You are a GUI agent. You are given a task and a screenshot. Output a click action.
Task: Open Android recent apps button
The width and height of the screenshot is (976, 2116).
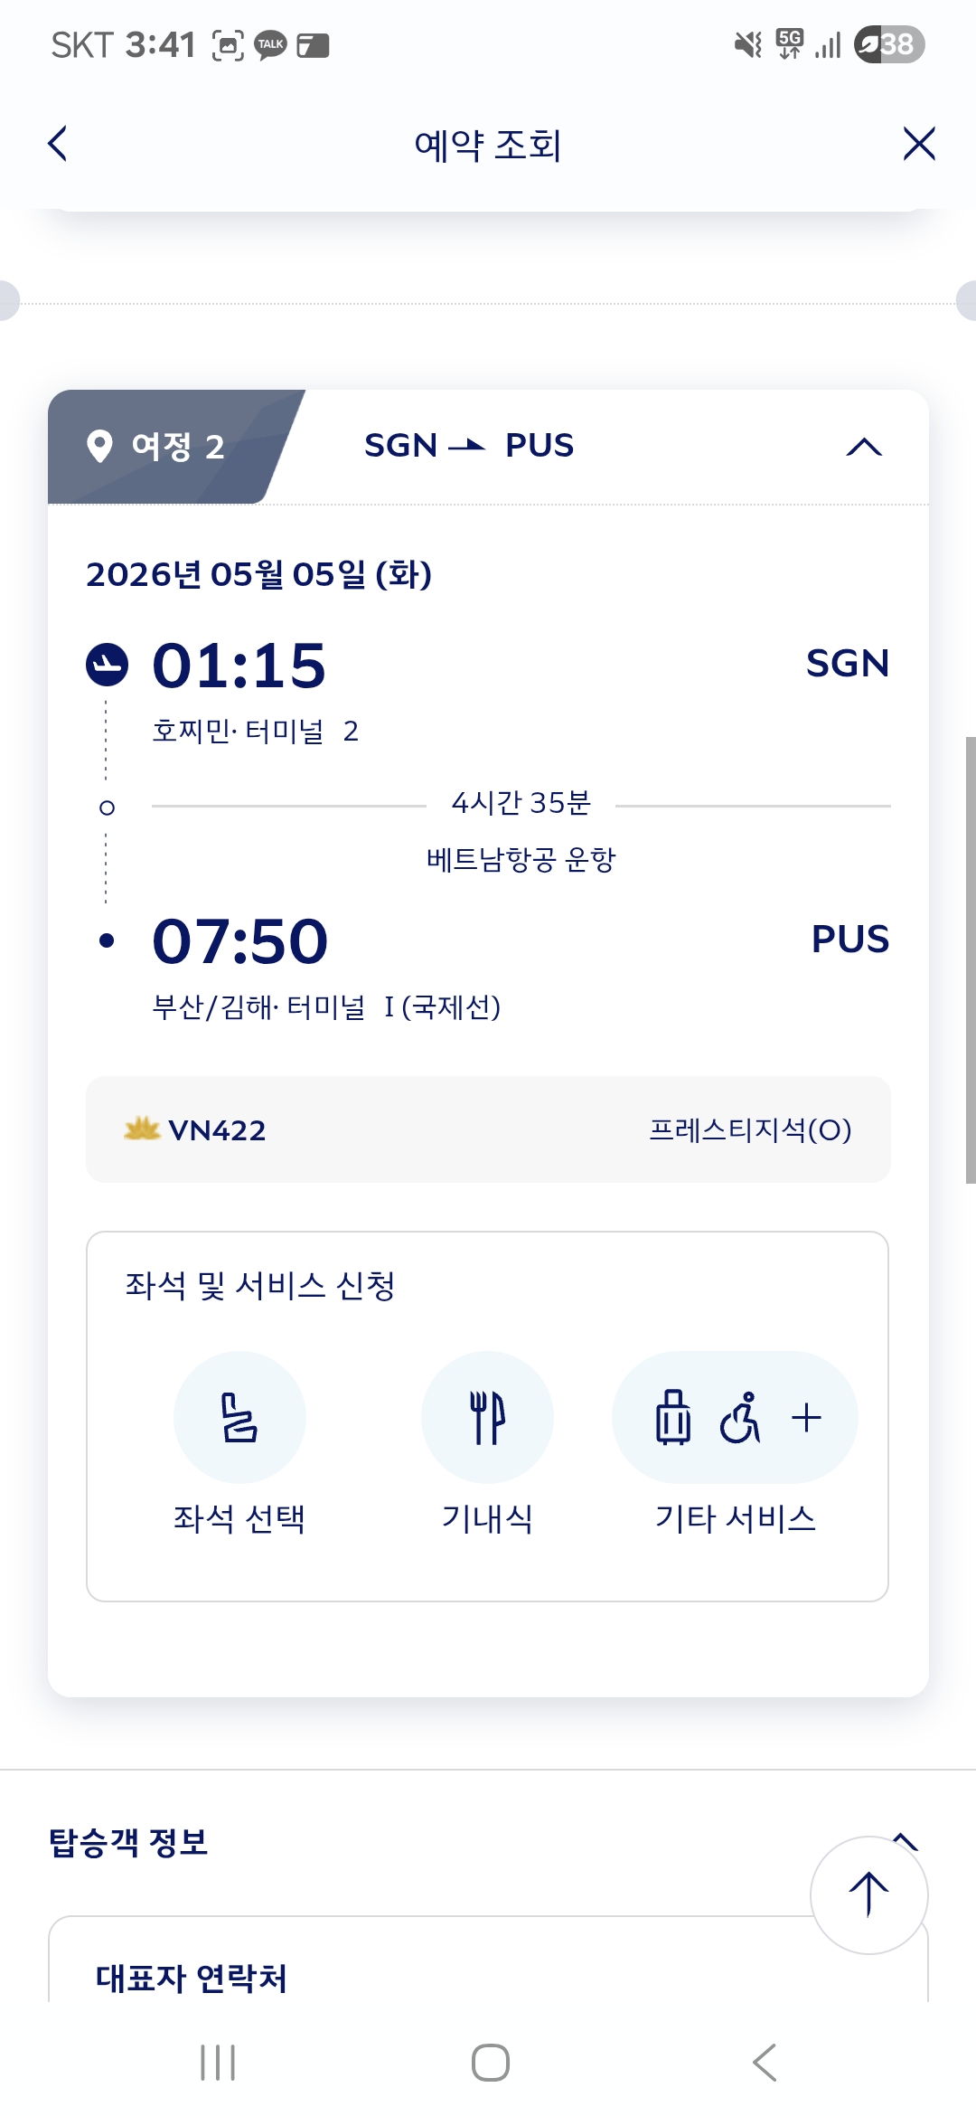[218, 2063]
